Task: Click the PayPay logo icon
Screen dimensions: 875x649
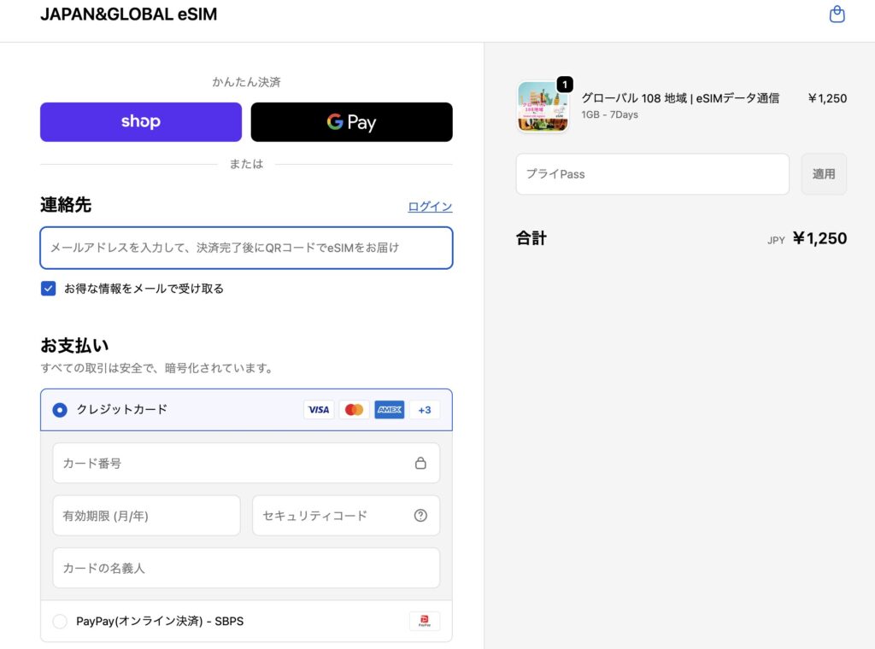Action: pos(425,622)
